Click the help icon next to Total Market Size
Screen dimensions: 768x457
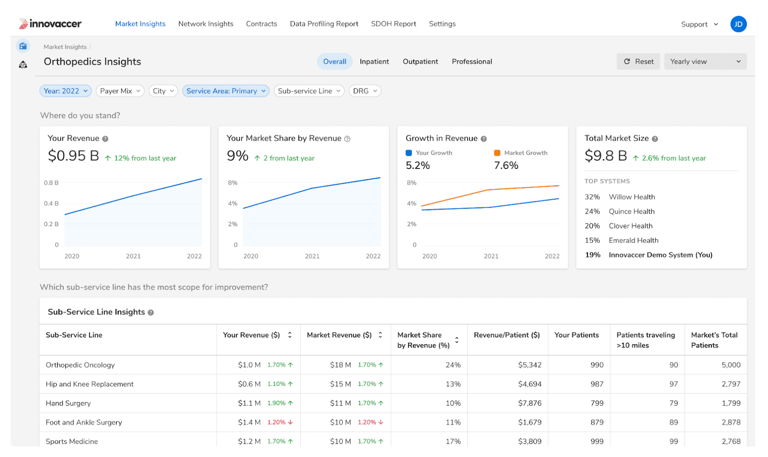point(655,138)
